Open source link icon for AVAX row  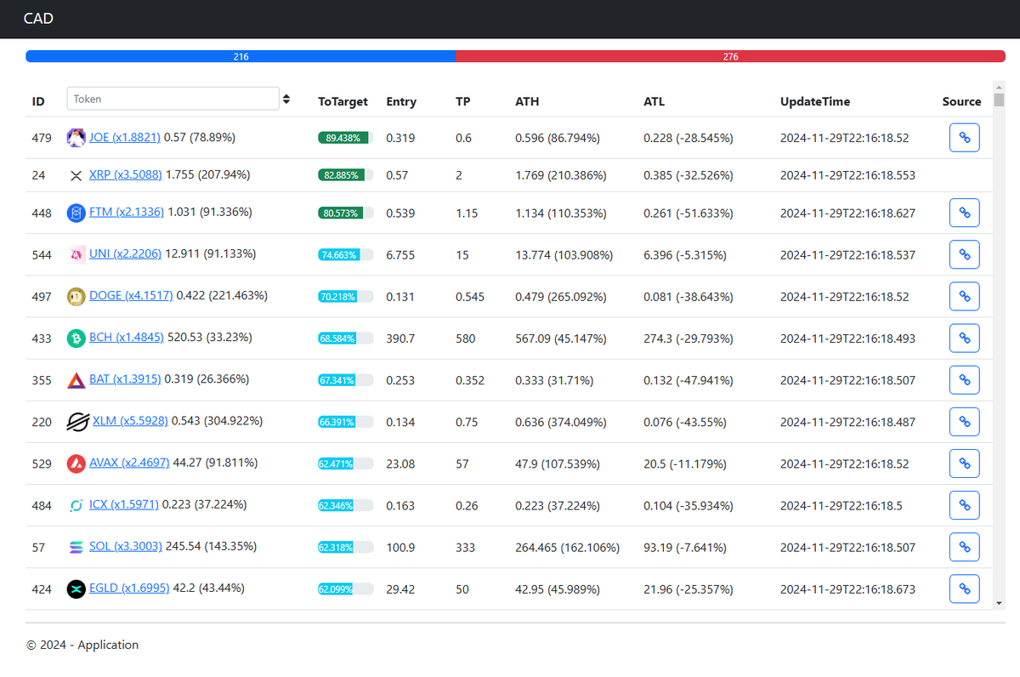[x=964, y=464]
